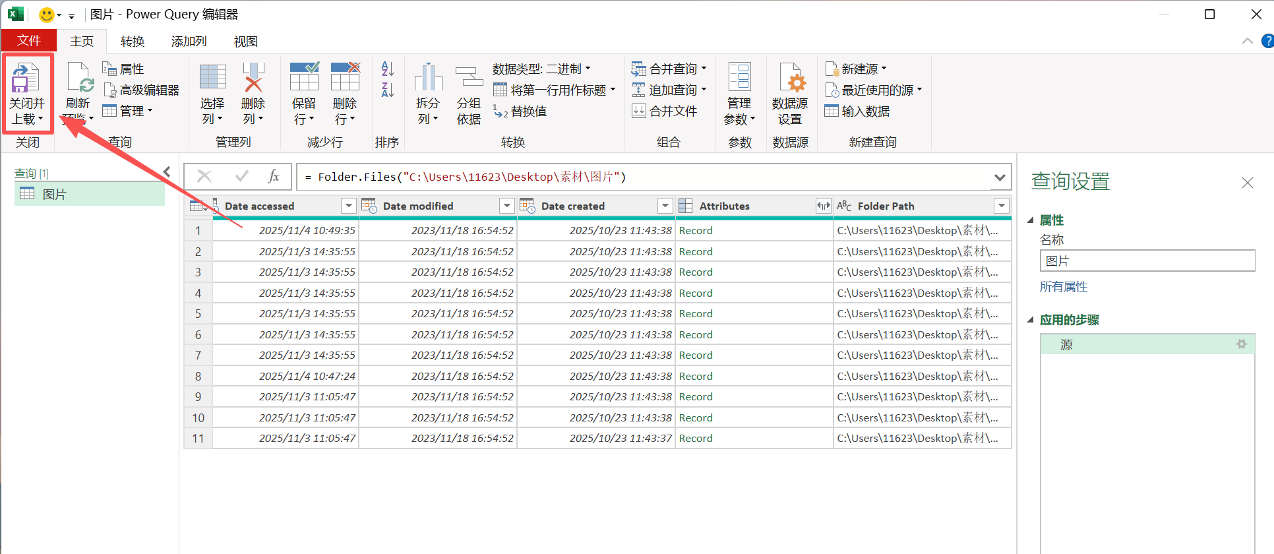
Task: Open the Date accessed column filter dropdown
Action: point(349,206)
